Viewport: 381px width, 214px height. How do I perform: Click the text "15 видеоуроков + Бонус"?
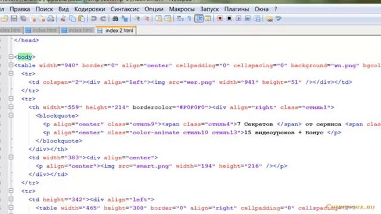(284, 133)
